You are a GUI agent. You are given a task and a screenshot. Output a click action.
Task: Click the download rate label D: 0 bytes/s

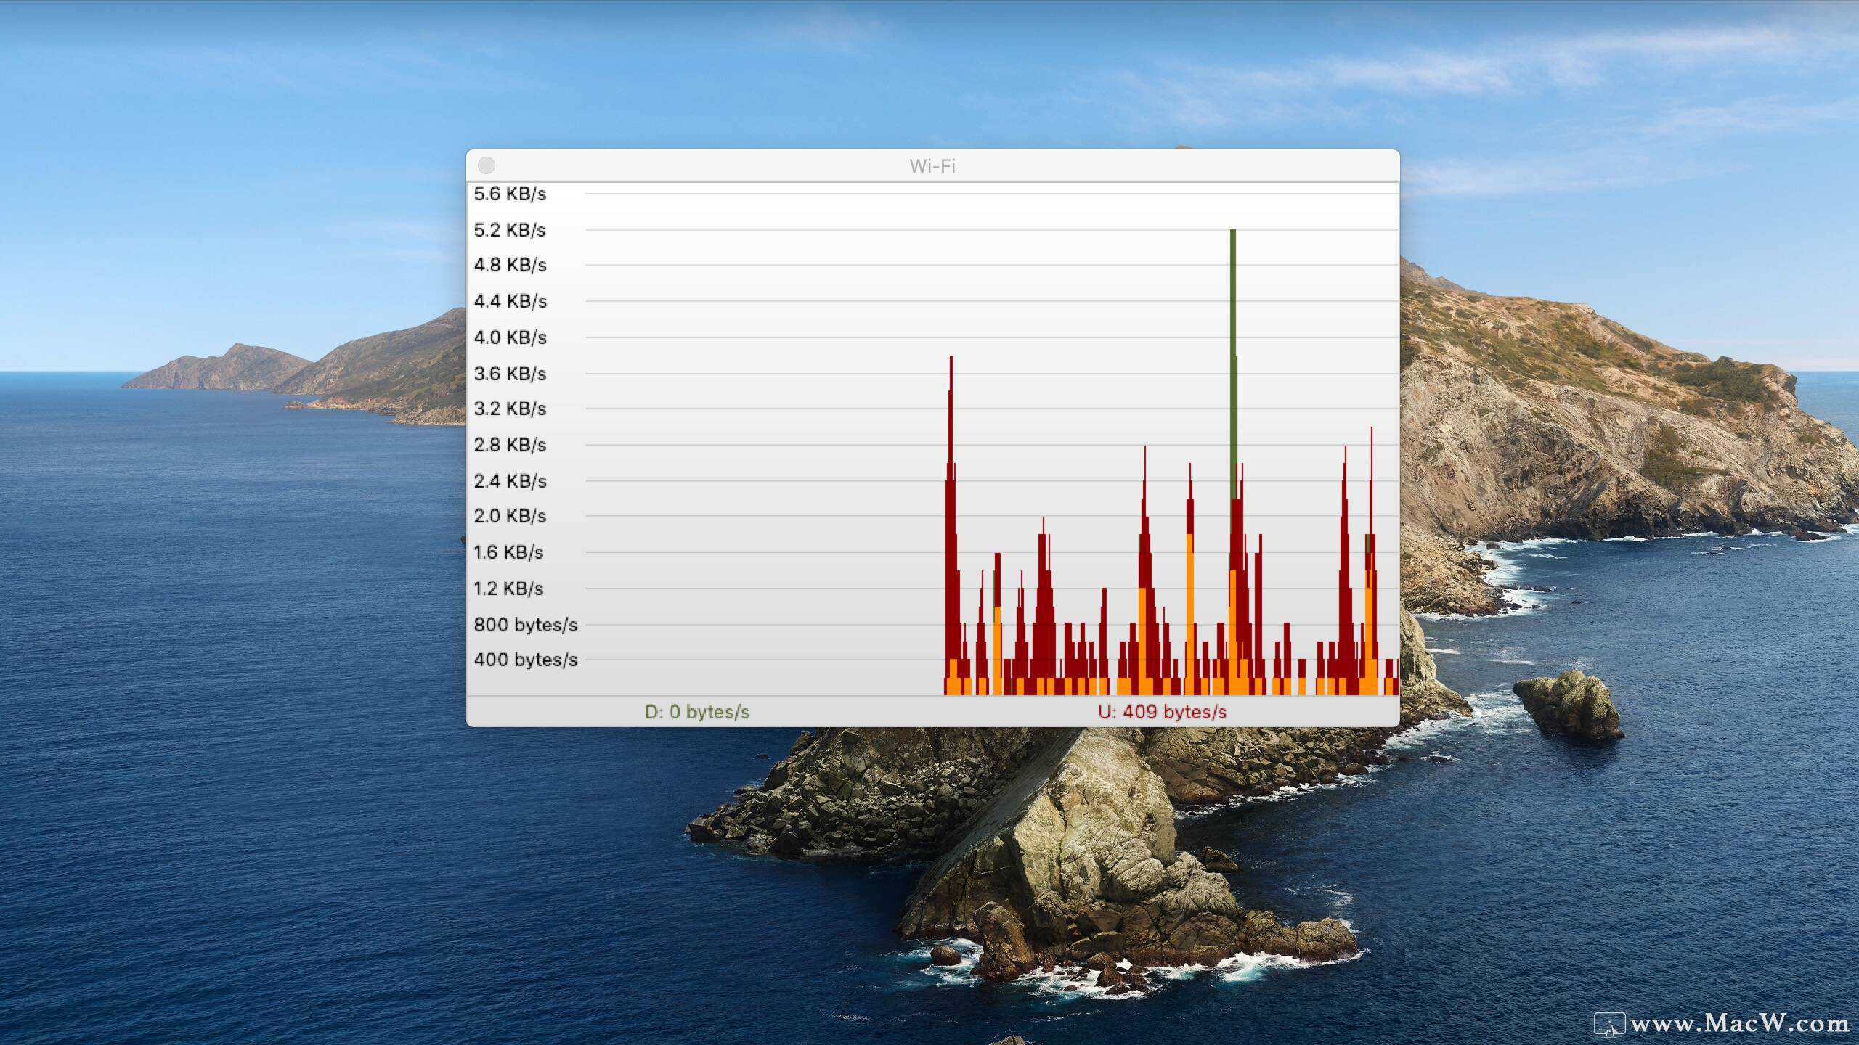697,712
